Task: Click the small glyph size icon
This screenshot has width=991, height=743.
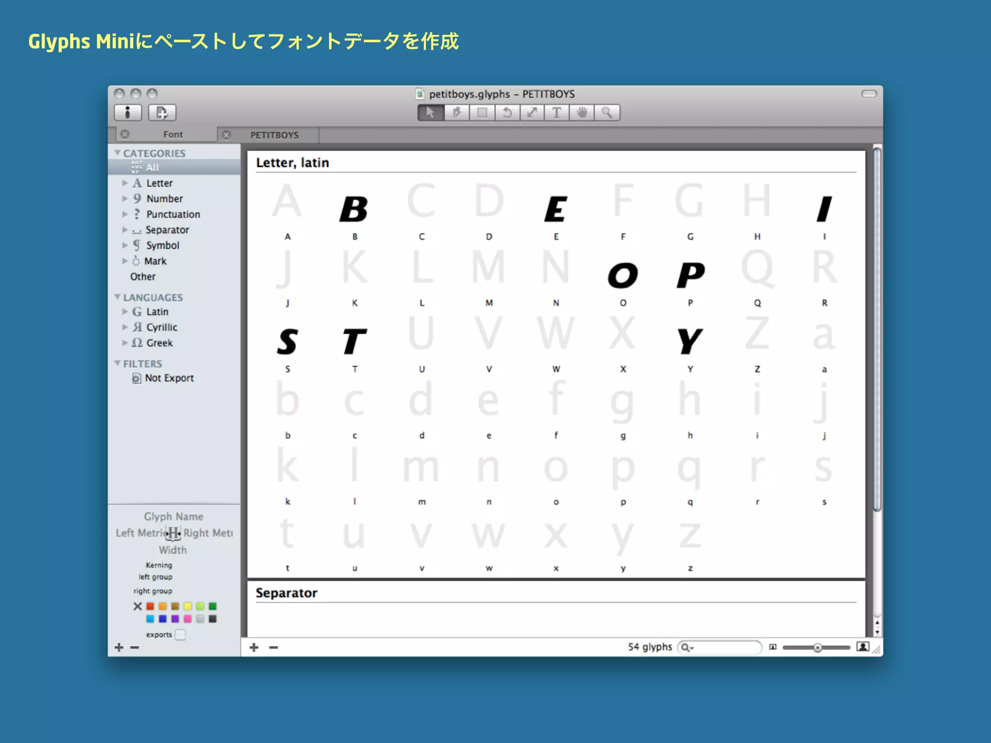Action: [x=773, y=647]
